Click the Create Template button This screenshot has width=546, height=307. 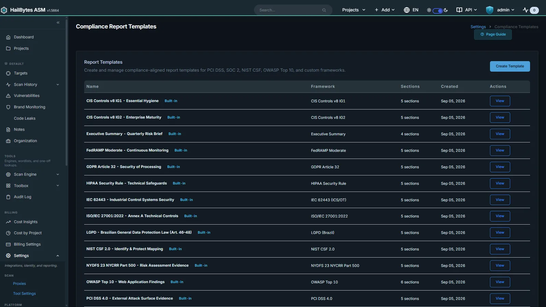[510, 66]
